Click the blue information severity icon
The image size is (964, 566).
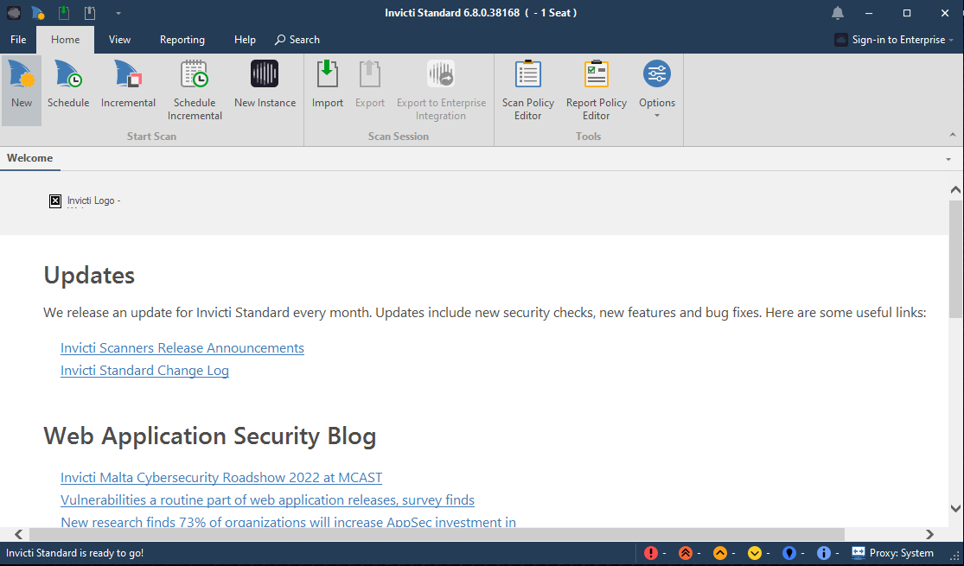pos(824,553)
